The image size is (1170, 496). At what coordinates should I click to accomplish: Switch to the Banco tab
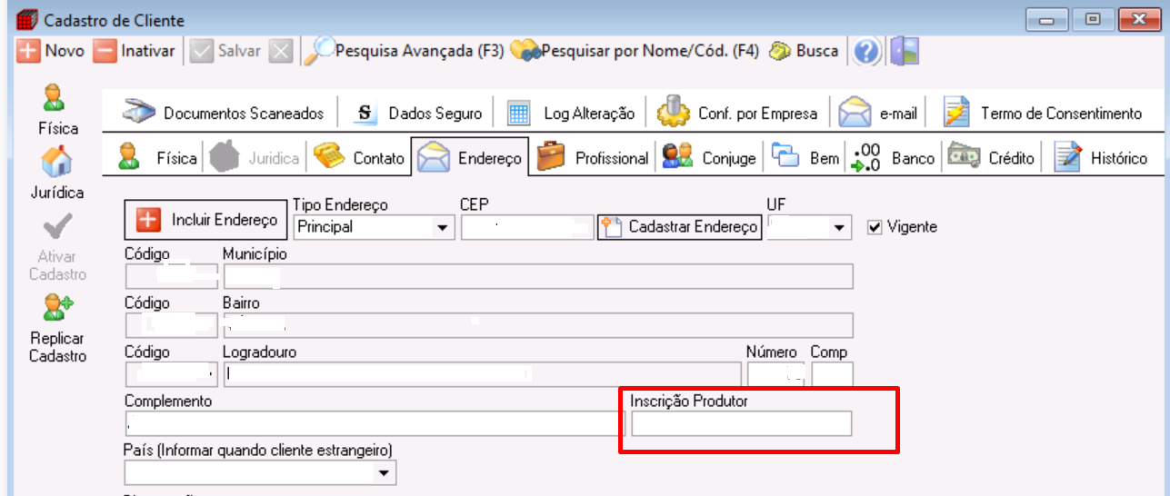[x=892, y=158]
